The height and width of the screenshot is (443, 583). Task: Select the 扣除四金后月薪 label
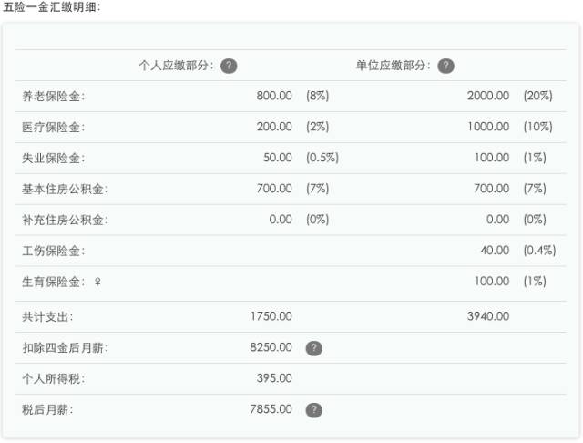(x=65, y=348)
